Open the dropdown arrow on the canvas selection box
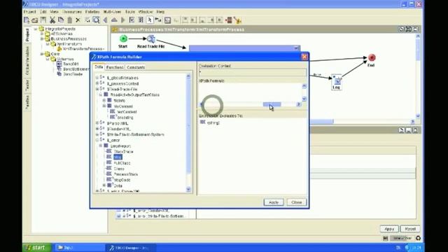Viewport: 448px width, 252px height. [296, 48]
